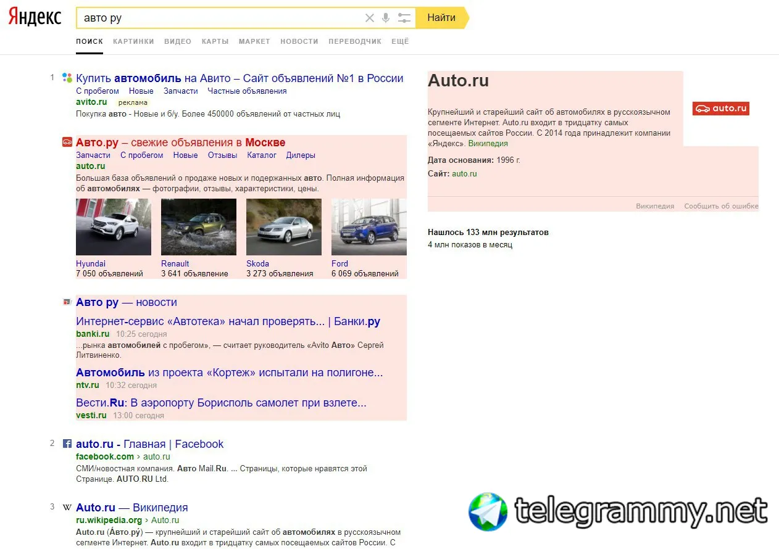Click the news favicon beside Авто ру — новости
Viewport: 779px width, 549px height.
tap(67, 302)
